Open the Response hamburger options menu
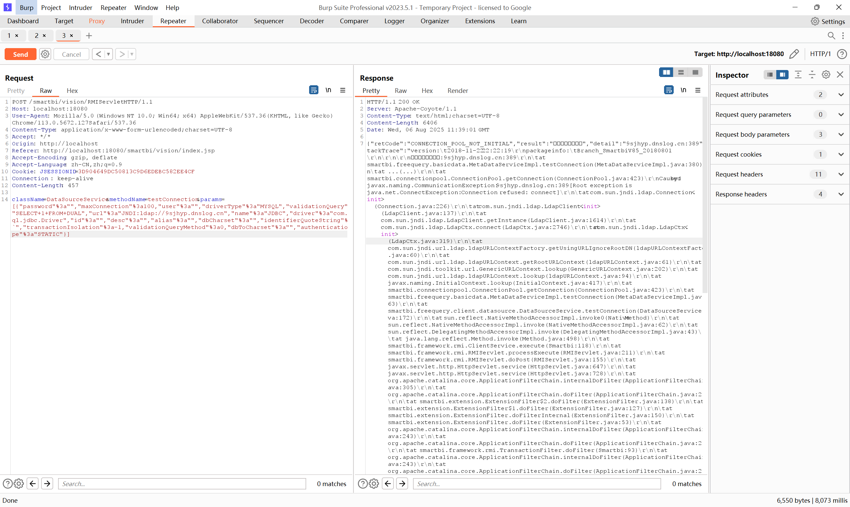The height and width of the screenshot is (507, 850). tap(698, 90)
